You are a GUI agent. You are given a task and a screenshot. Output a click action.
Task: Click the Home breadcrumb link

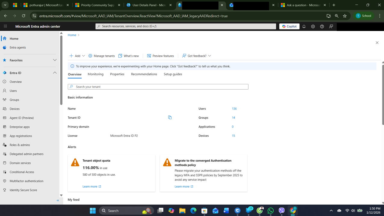coord(72,35)
